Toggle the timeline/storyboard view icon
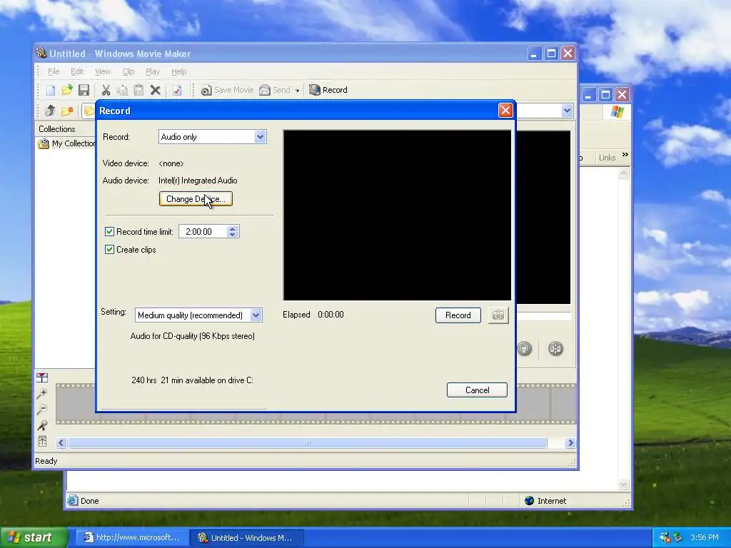 [42, 377]
